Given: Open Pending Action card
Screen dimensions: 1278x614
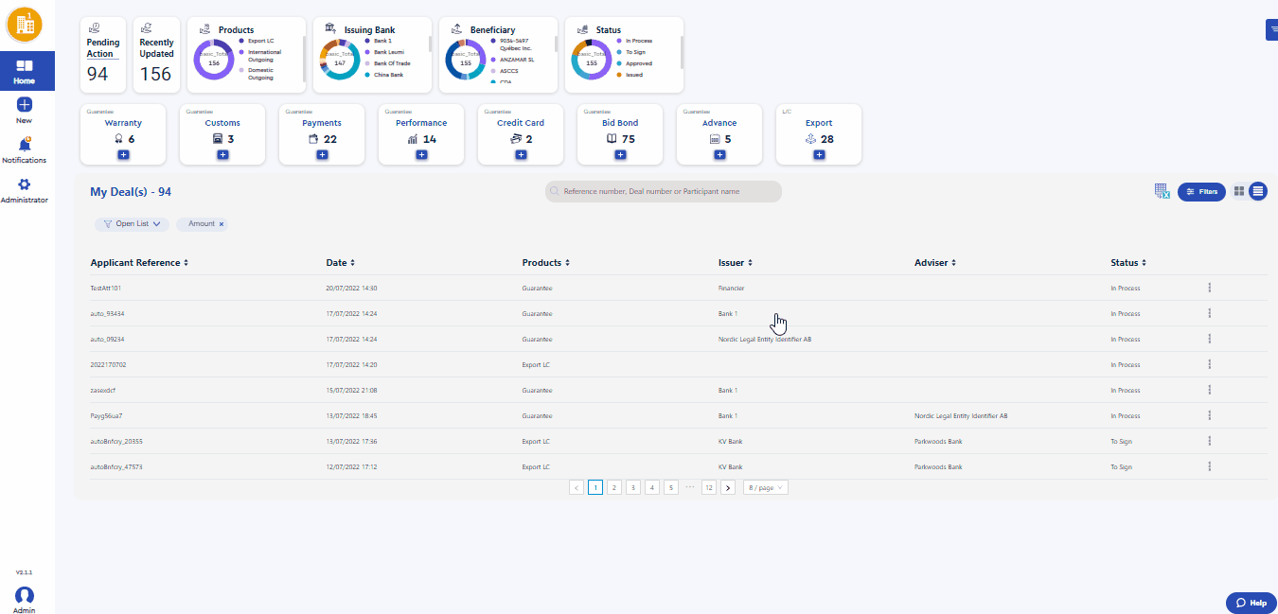Looking at the screenshot, I should 102,55.
